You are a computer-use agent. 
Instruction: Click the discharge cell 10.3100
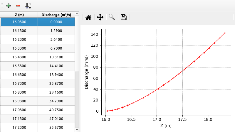(x=56, y=57)
